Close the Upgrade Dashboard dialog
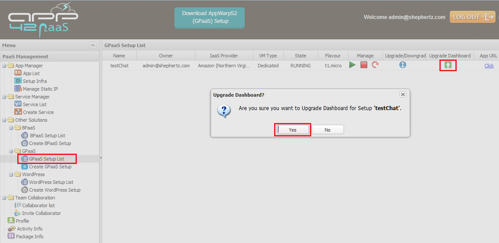Viewport: 499px width, 243px height. (402, 94)
